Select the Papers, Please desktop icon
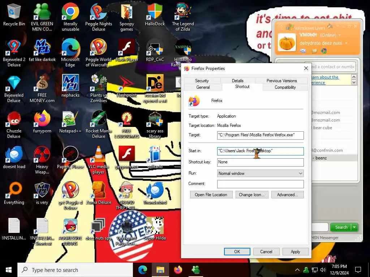The height and width of the screenshot is (277, 370). (x=70, y=158)
